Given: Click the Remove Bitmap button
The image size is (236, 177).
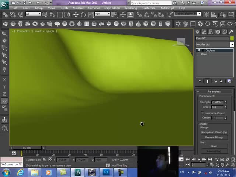Looking at the screenshot, I should pyautogui.click(x=214, y=138).
